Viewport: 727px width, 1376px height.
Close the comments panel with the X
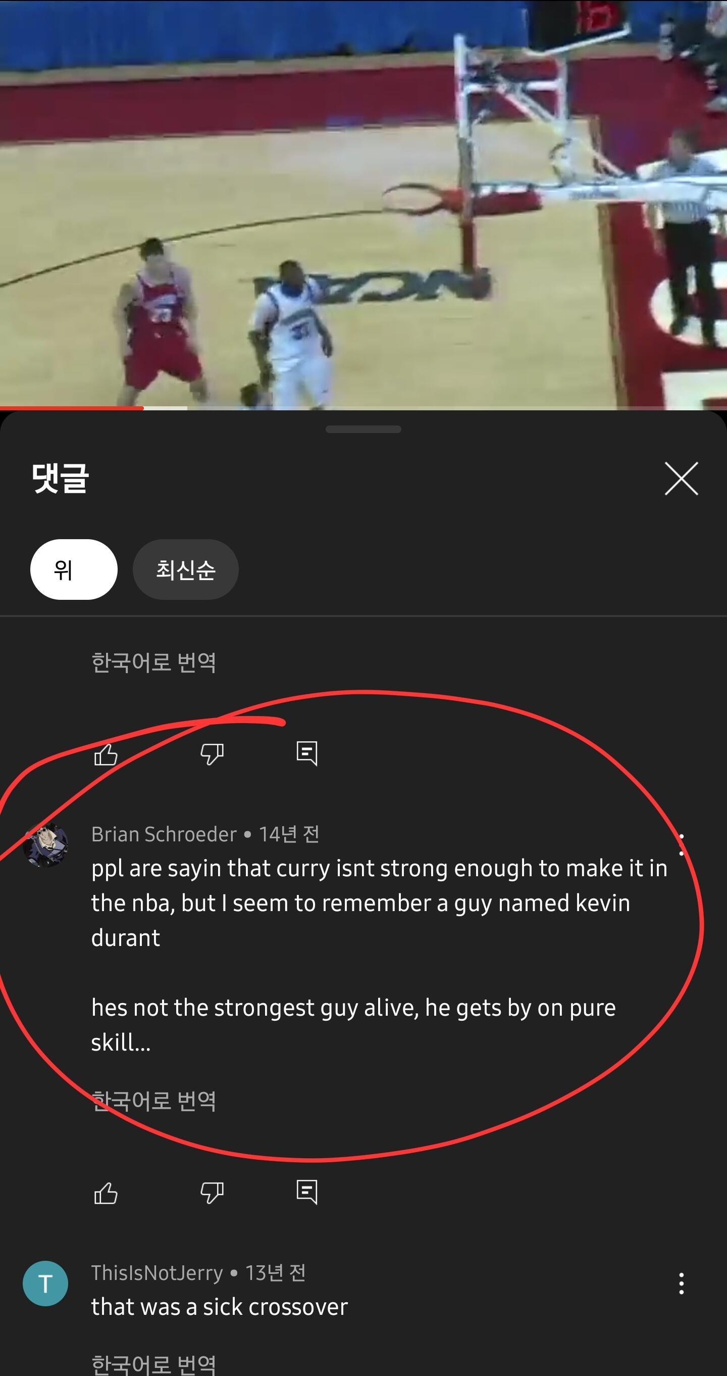(x=681, y=479)
